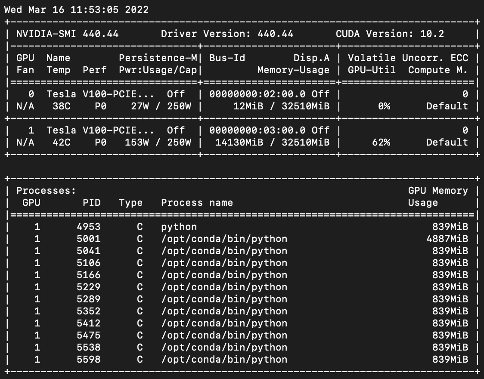Click PID "5106" in process list
Screen dimensions: 484x379
(x=89, y=263)
